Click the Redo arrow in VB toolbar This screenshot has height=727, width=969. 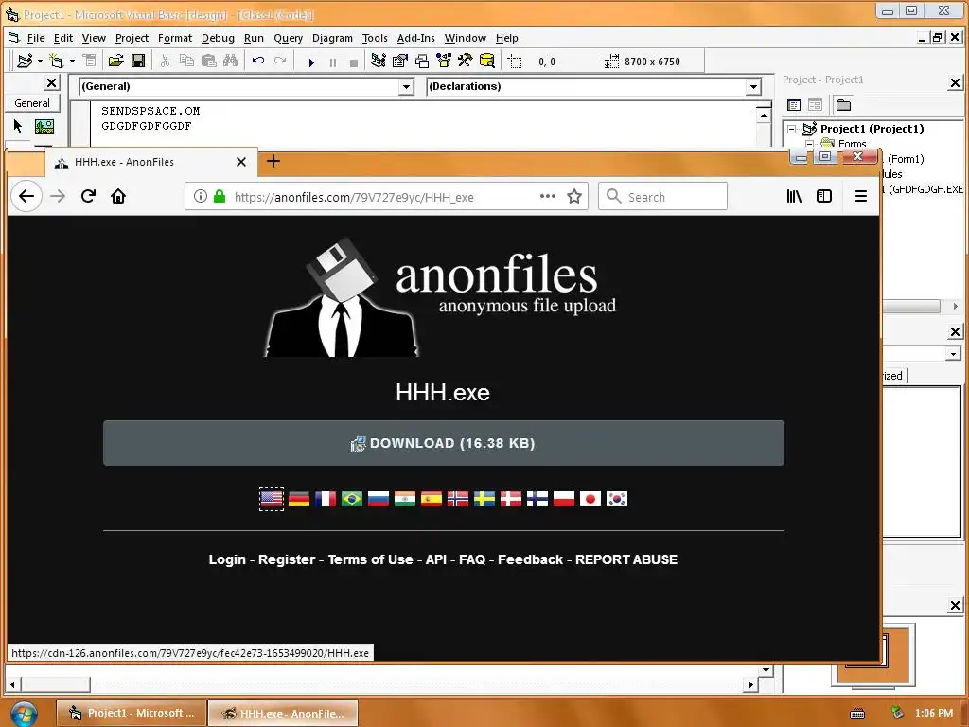pos(280,61)
